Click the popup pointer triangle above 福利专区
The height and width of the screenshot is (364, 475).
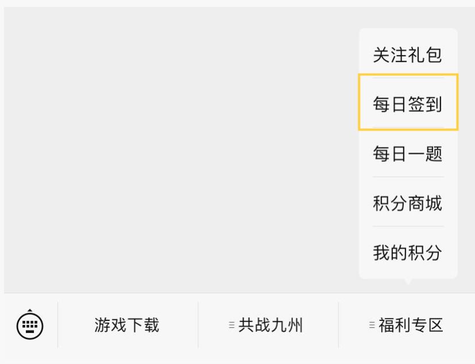[x=408, y=282]
